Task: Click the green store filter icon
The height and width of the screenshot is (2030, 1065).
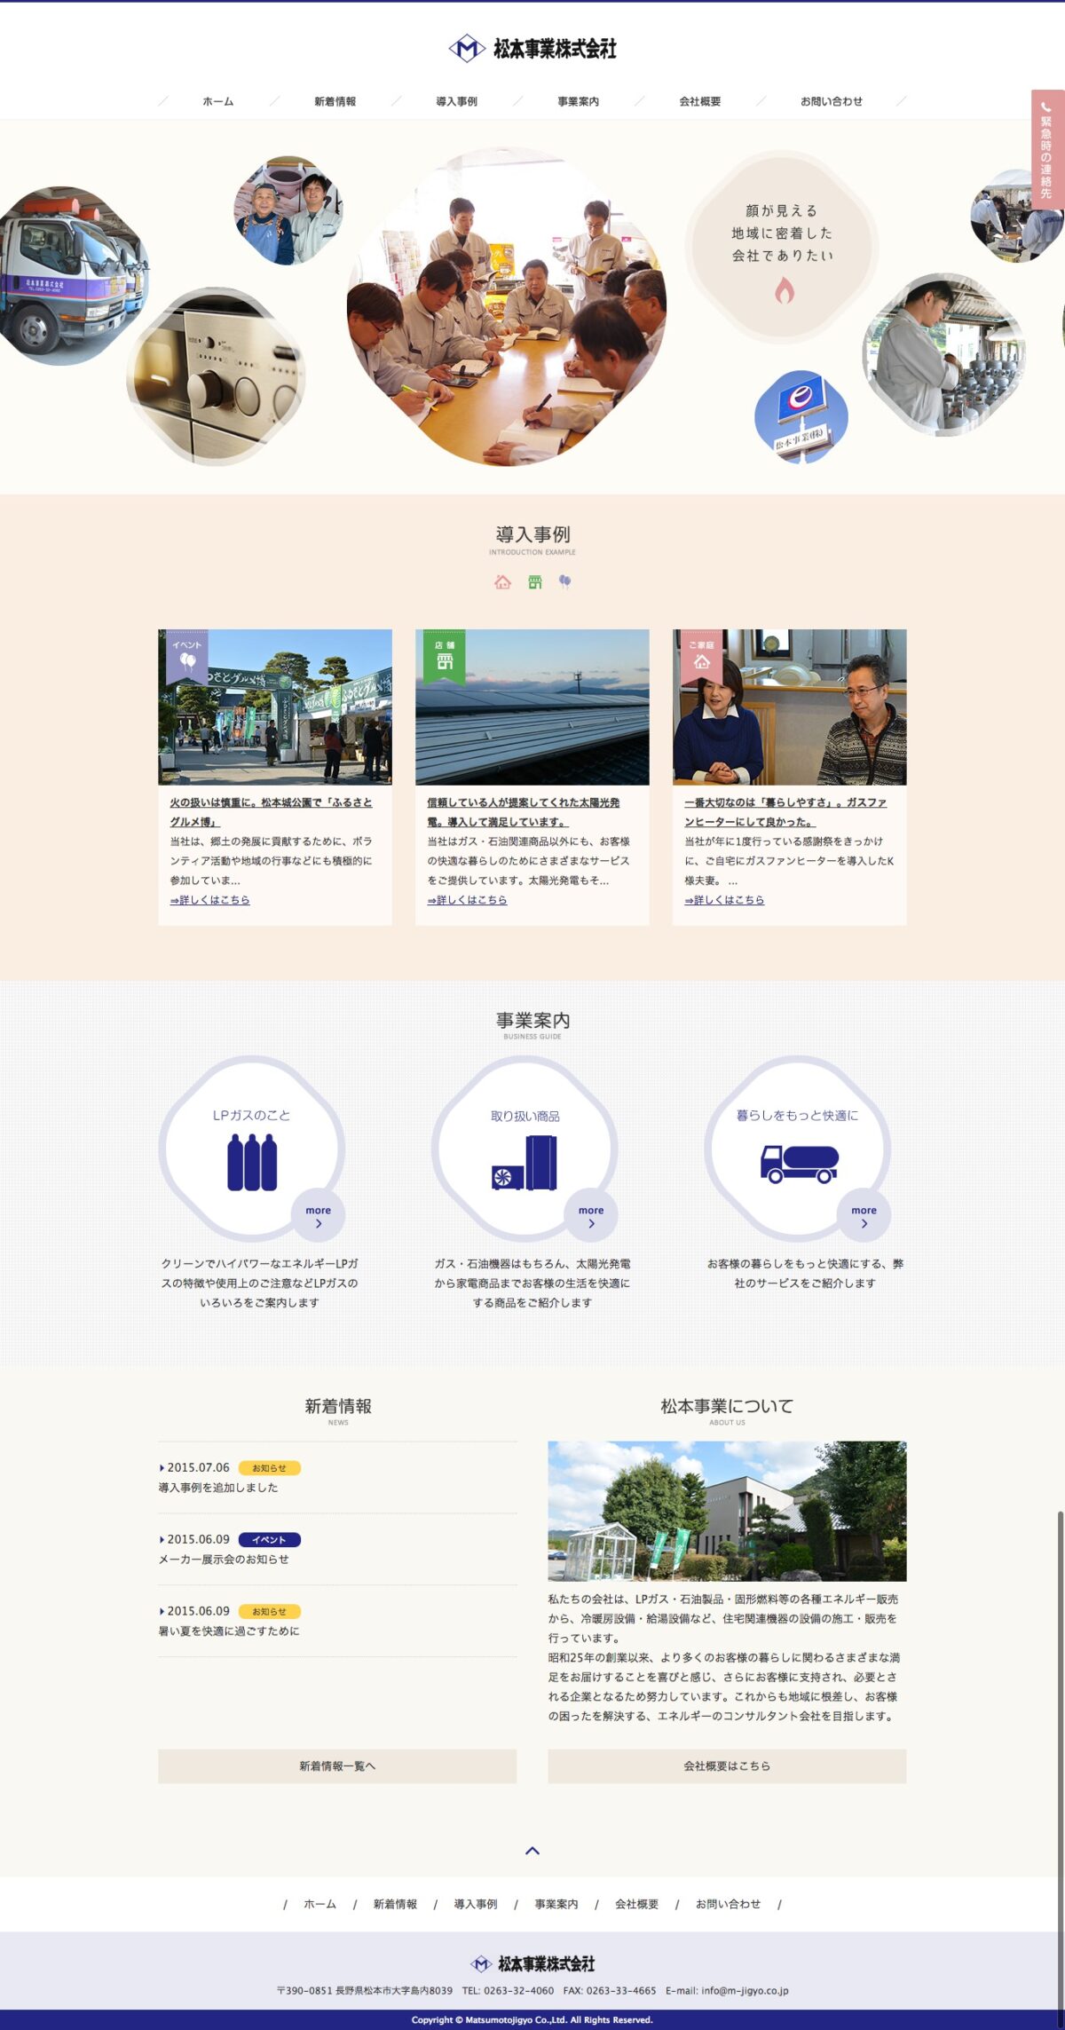Action: click(534, 582)
